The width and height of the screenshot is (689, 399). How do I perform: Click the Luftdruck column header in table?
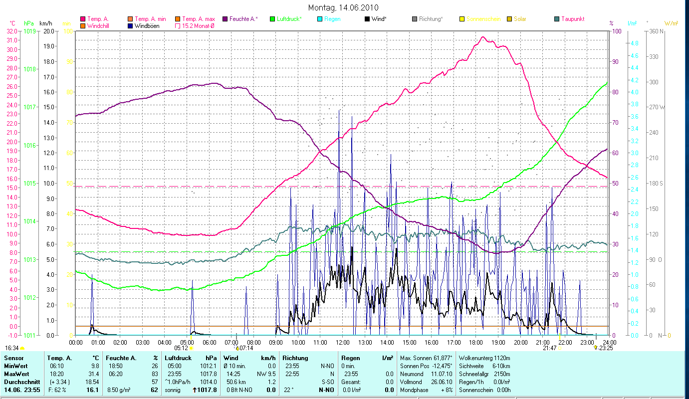point(177,358)
